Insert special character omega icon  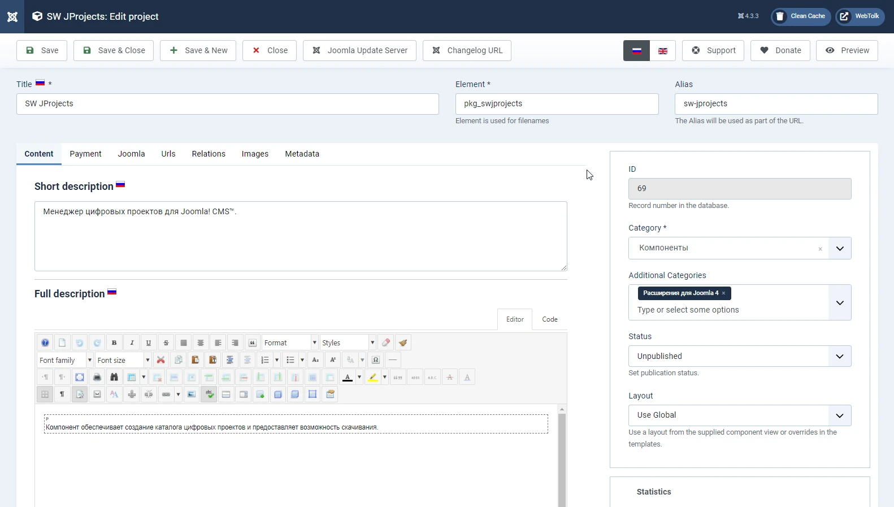pos(376,360)
